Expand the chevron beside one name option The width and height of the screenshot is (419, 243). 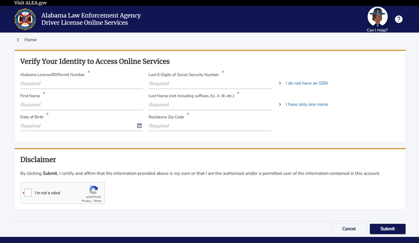pos(280,104)
